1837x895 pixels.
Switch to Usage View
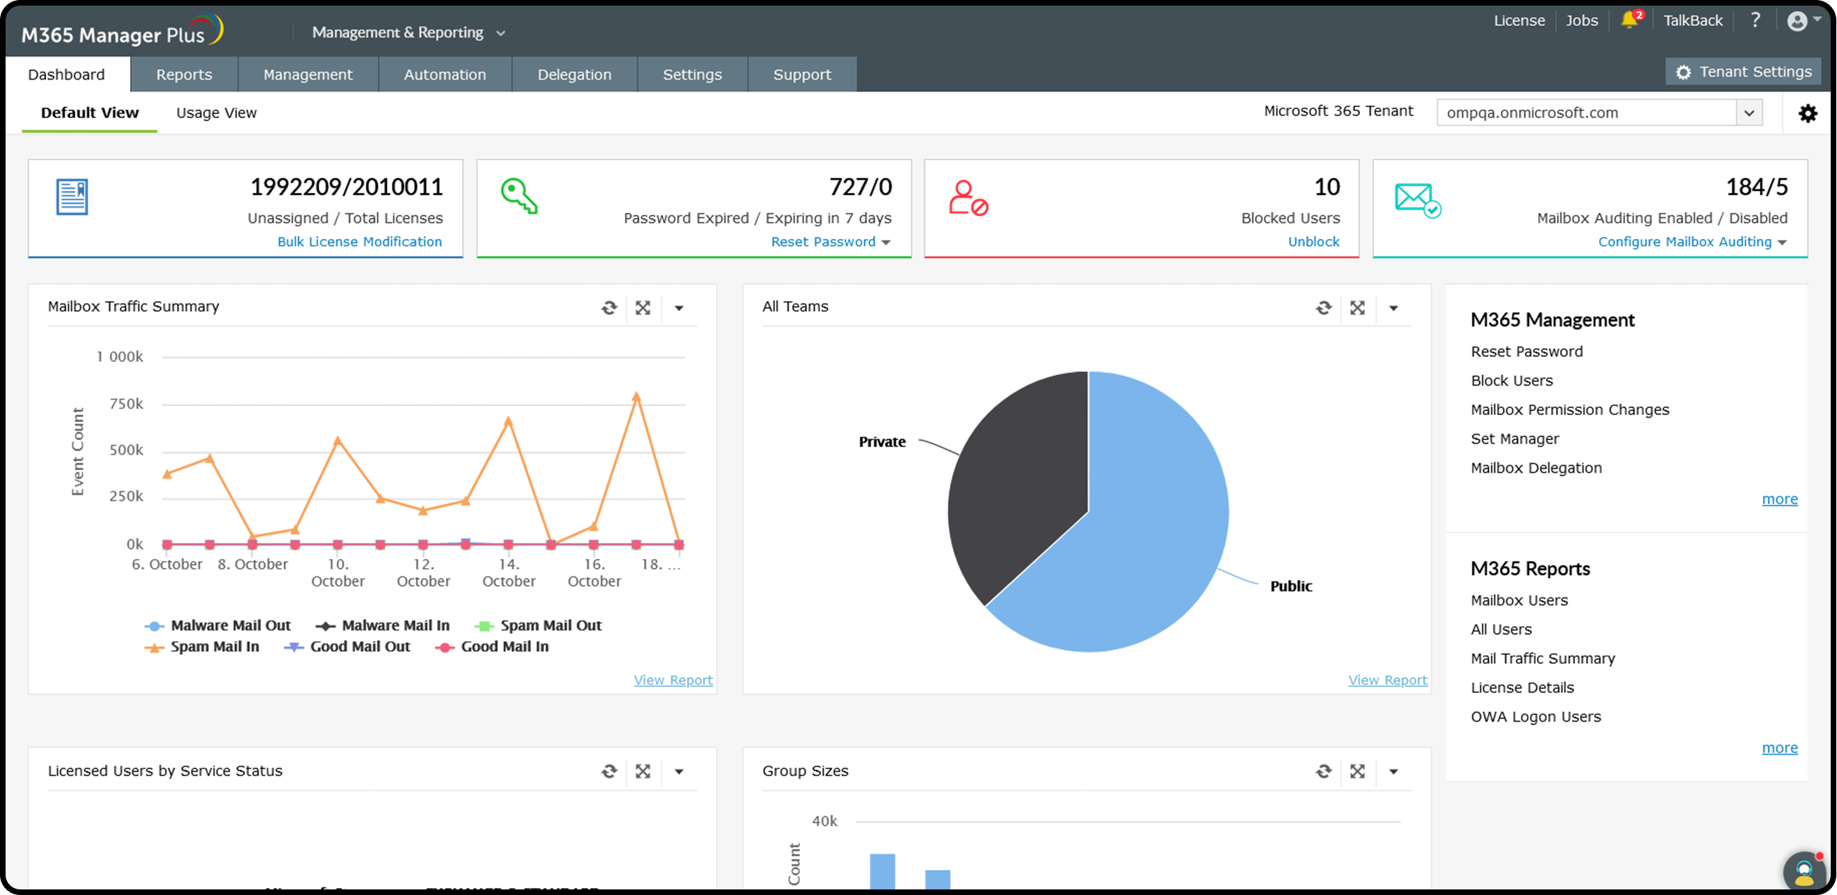(216, 112)
